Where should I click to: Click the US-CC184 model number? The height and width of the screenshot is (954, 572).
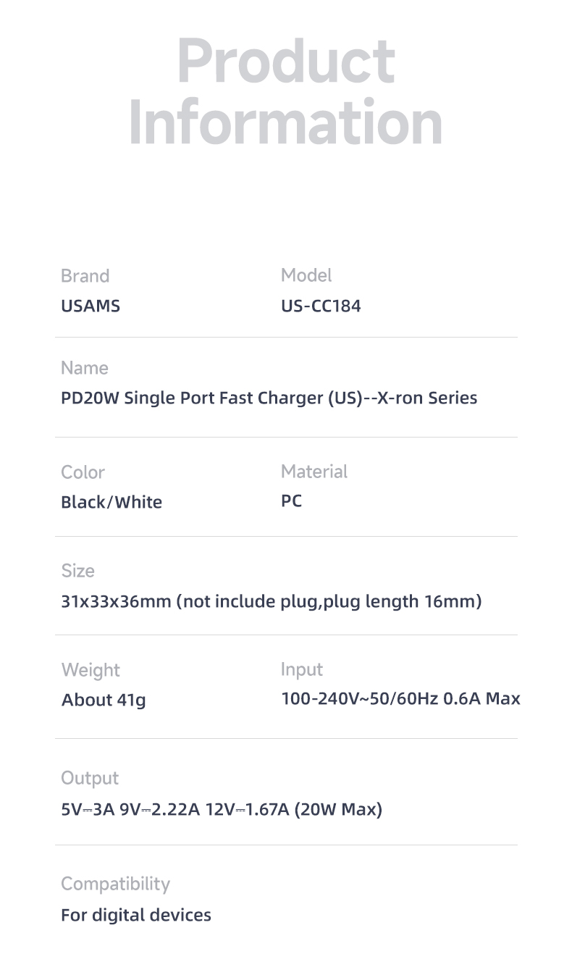coord(321,306)
